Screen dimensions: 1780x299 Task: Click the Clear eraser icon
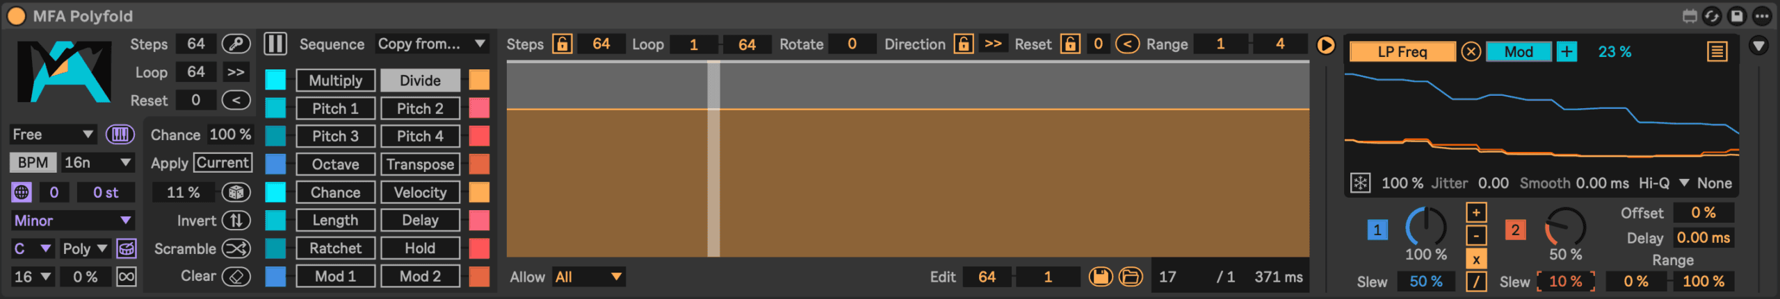point(236,276)
